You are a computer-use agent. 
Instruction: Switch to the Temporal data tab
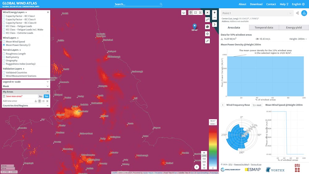(264, 28)
